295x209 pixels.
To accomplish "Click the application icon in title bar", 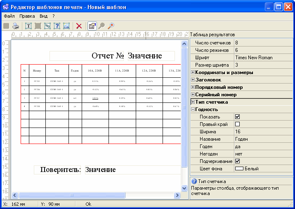I will tap(6, 7).
